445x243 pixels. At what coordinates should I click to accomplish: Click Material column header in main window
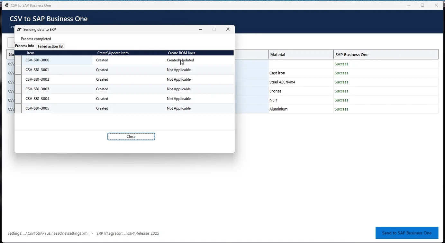301,54
